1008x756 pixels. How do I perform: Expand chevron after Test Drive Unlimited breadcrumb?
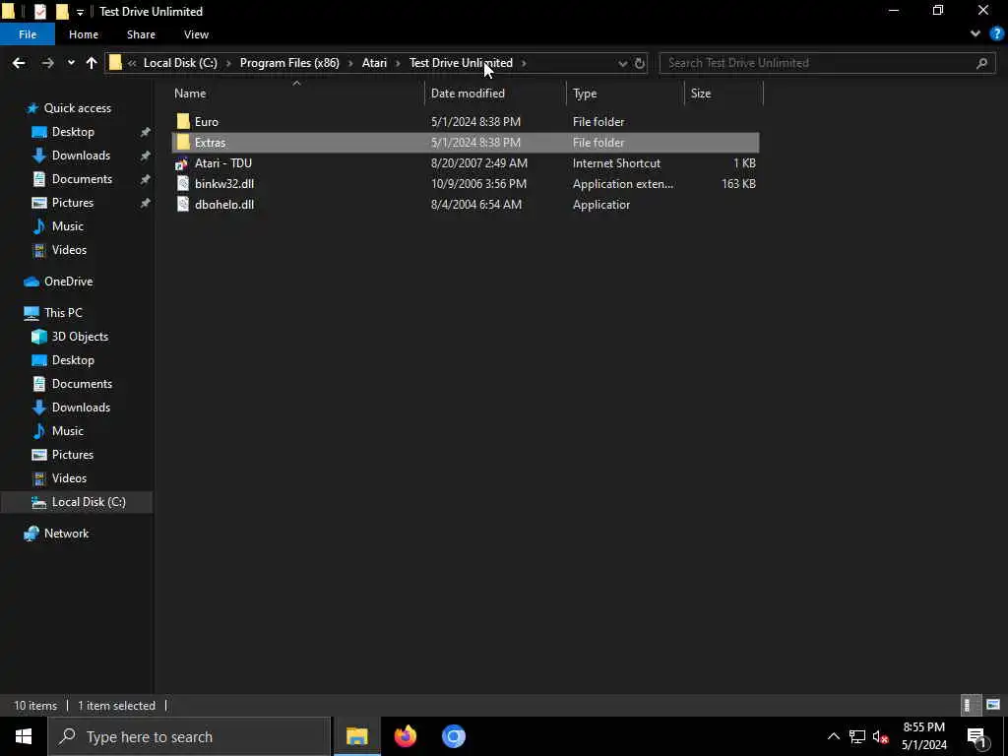click(524, 63)
